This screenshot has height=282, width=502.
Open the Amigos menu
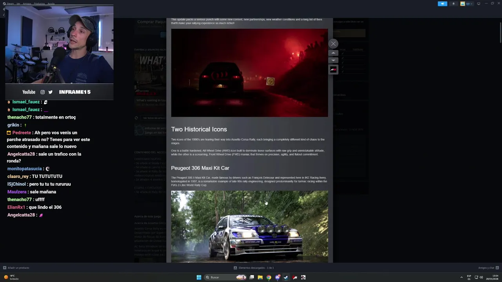tap(27, 4)
